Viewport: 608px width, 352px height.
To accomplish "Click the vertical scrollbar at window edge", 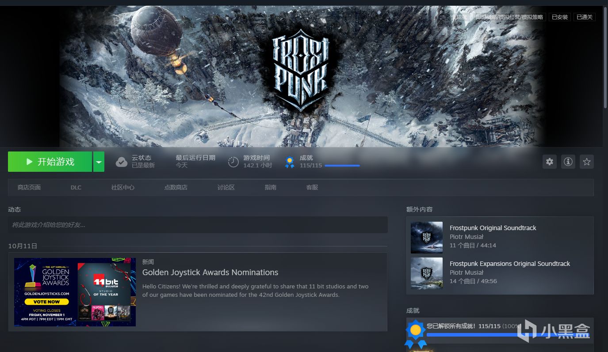I will pyautogui.click(x=605, y=57).
